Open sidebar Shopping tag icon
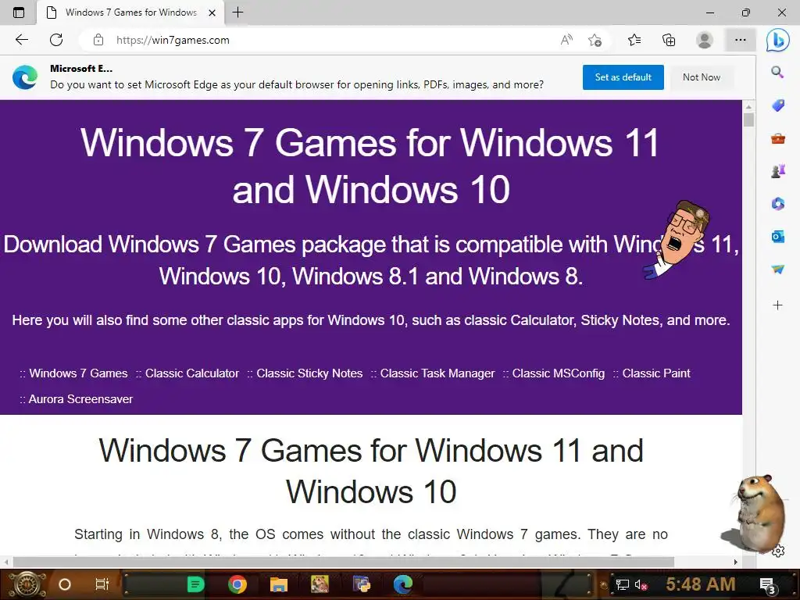The image size is (800, 600). [x=777, y=105]
